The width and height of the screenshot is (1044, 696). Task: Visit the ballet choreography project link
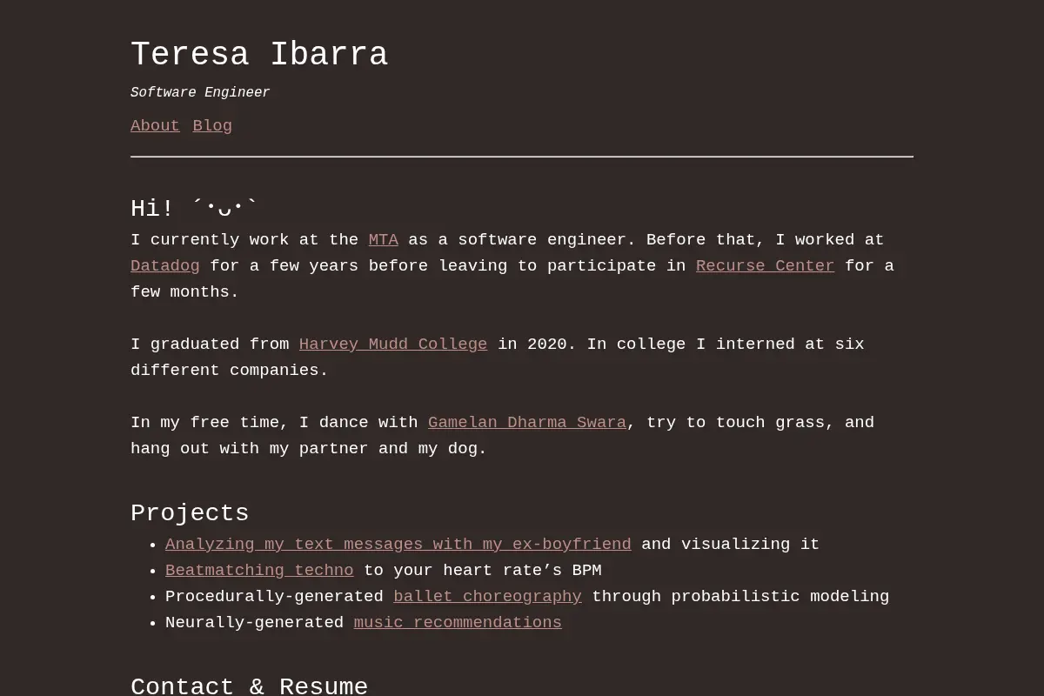point(487,597)
